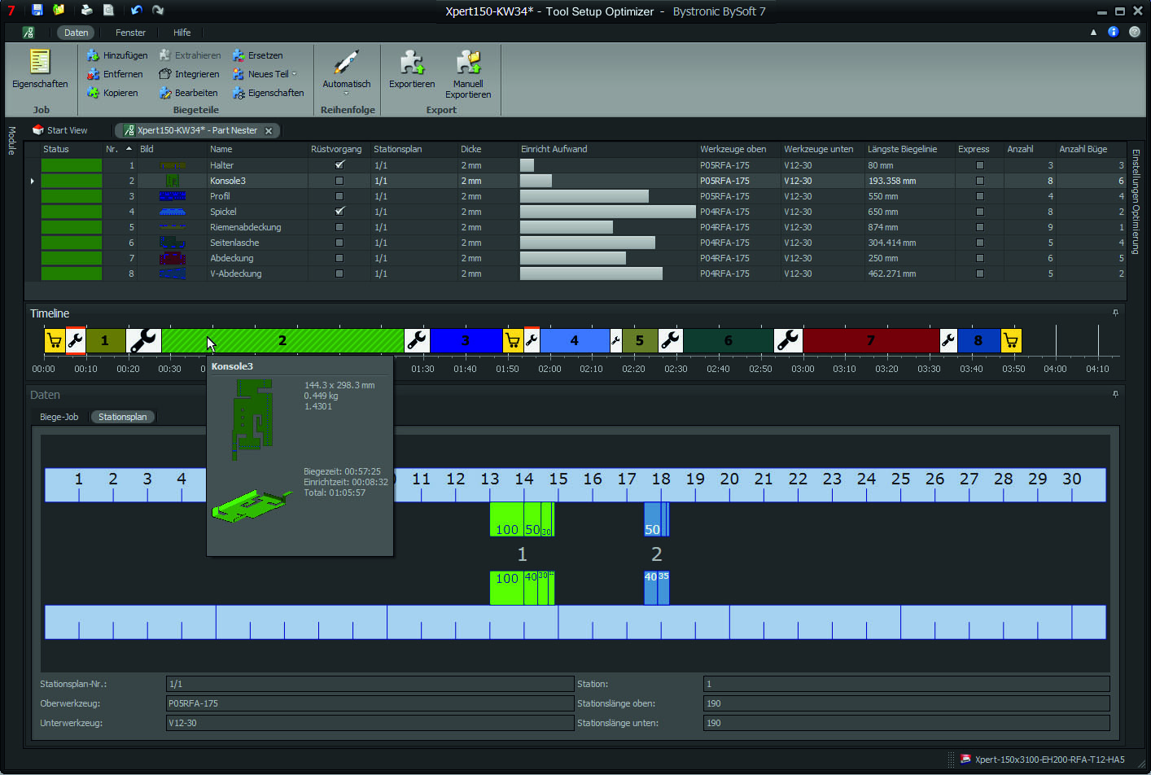Click the blue info icon at top right

(x=1114, y=32)
